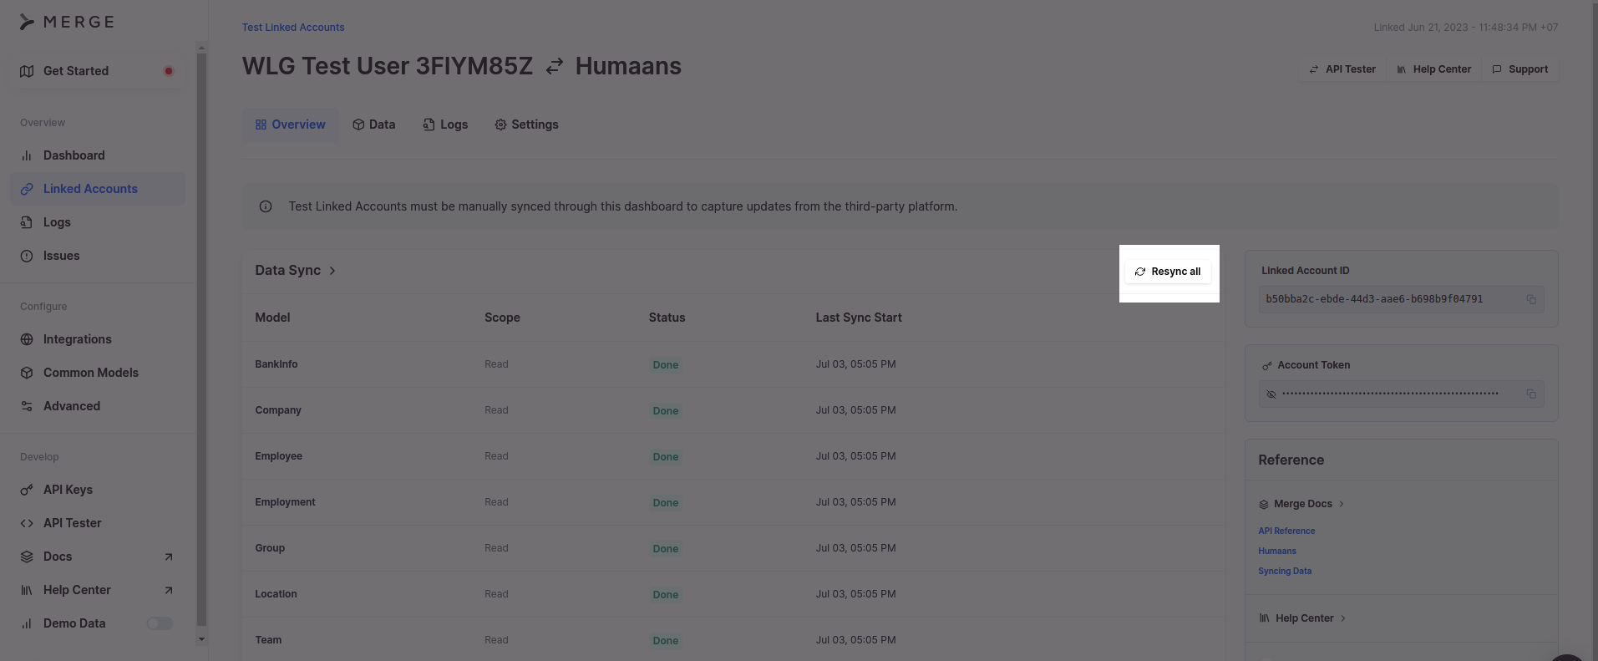The height and width of the screenshot is (661, 1598).
Task: Click BankInfo model row name
Action: (276, 364)
